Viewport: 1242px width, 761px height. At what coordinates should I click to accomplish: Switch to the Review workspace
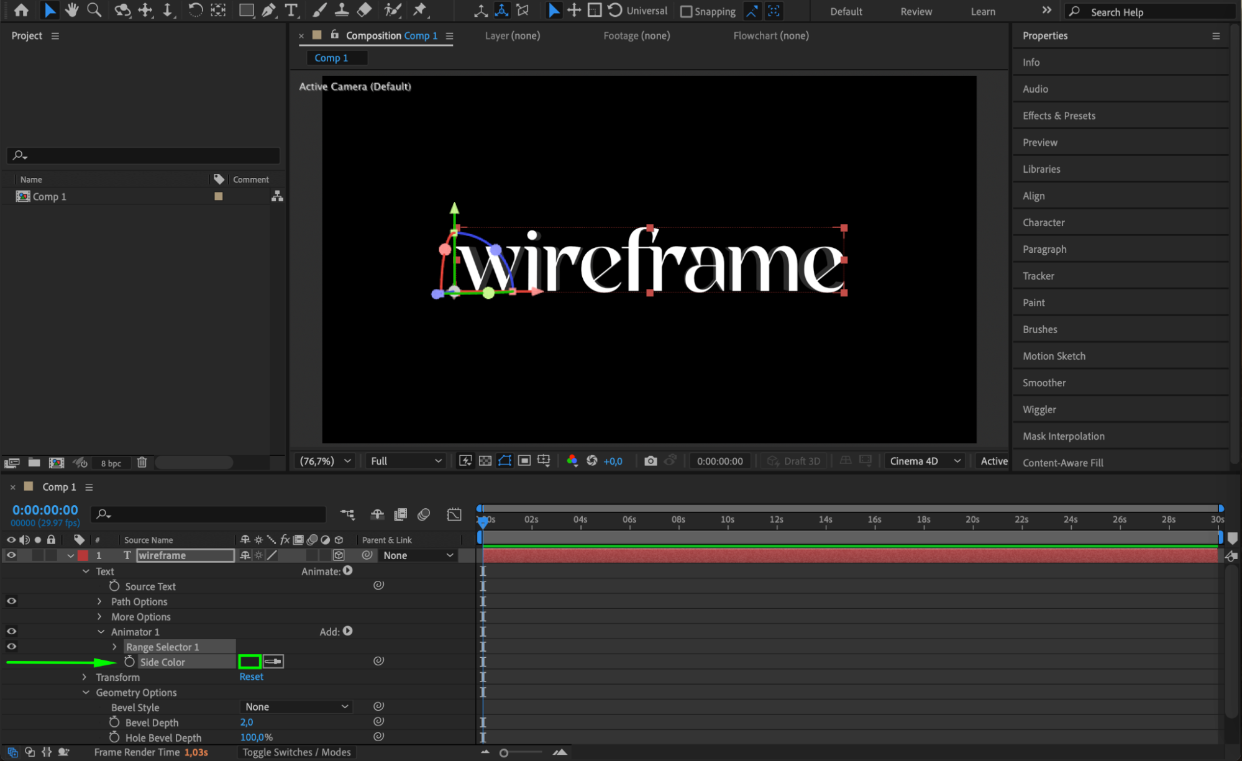pyautogui.click(x=916, y=11)
